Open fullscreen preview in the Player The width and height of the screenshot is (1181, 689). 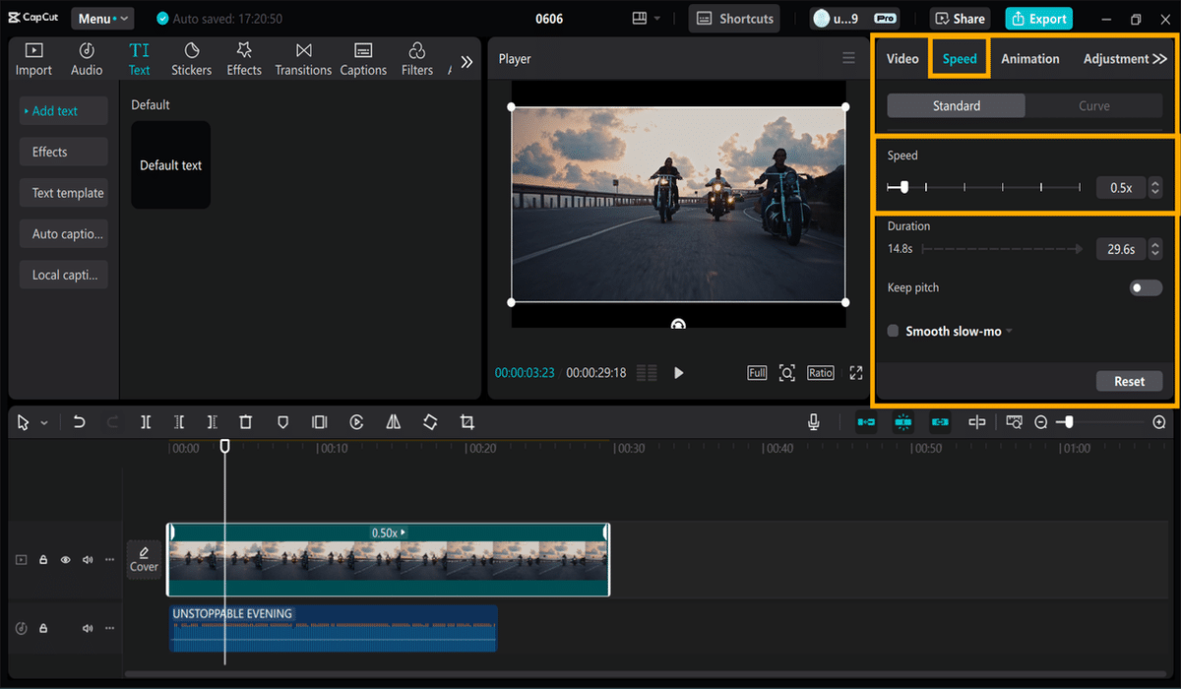(856, 373)
